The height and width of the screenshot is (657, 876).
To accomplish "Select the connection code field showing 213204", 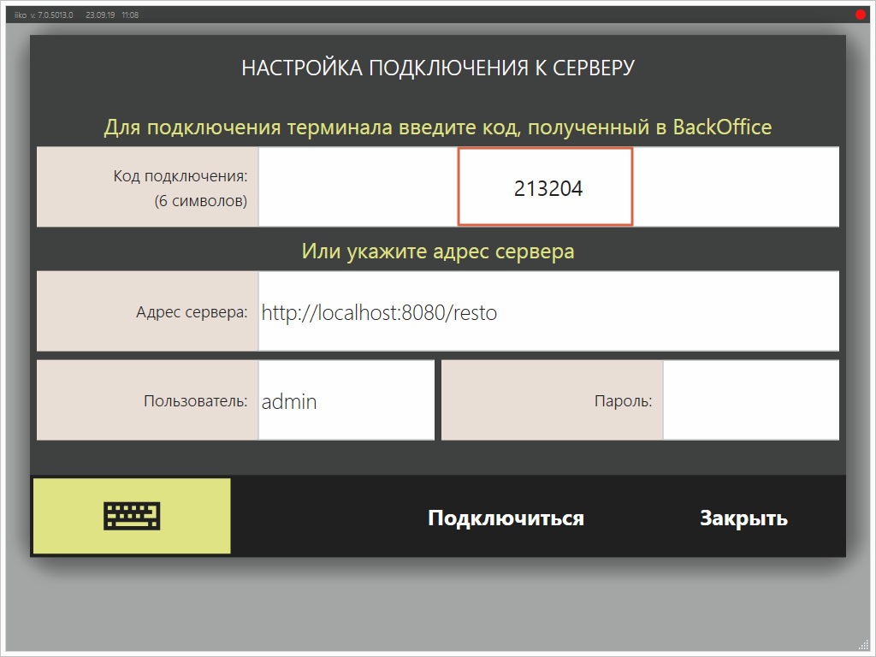I will pyautogui.click(x=545, y=186).
